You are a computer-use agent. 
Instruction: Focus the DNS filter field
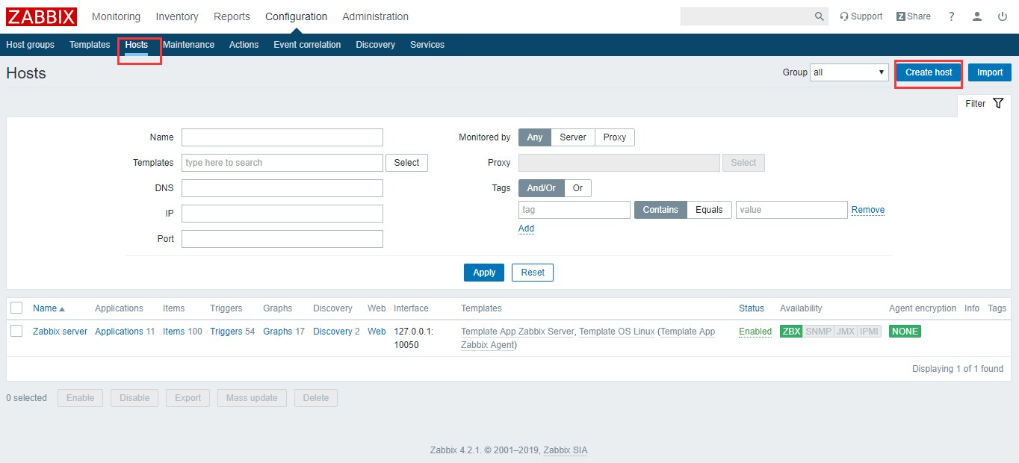click(x=282, y=188)
